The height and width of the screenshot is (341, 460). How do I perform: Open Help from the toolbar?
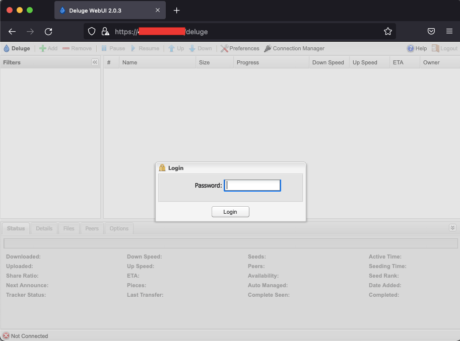[x=417, y=48]
